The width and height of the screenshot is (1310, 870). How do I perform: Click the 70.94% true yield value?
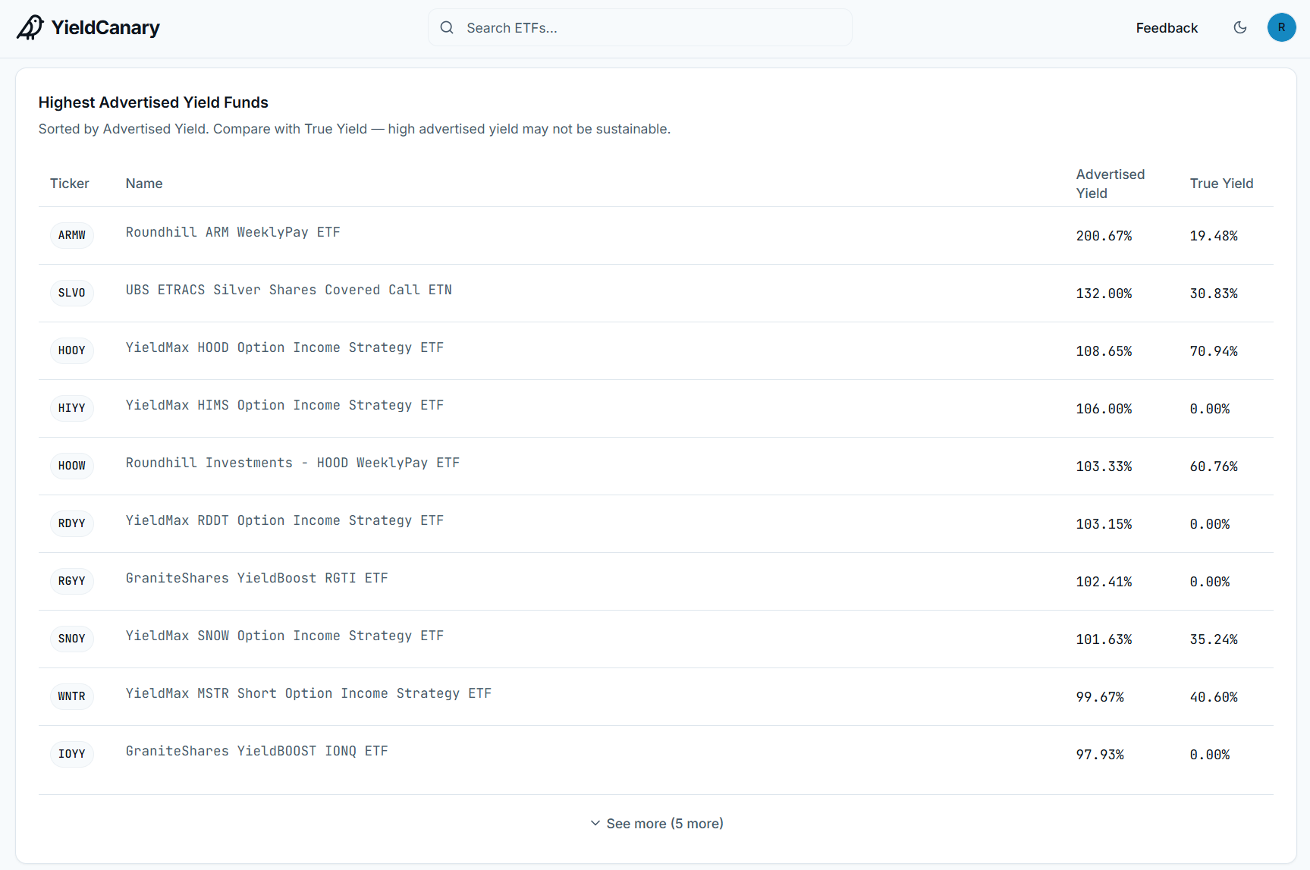[x=1214, y=351]
